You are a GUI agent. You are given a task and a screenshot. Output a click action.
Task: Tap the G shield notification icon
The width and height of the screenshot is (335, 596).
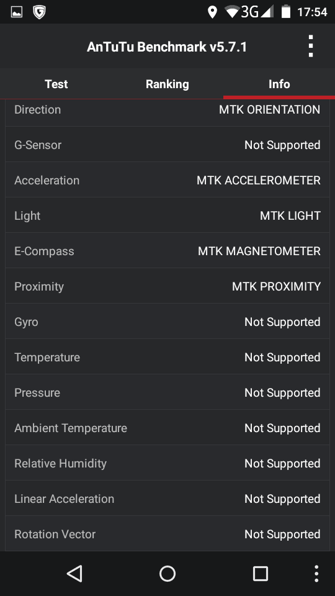[39, 12]
